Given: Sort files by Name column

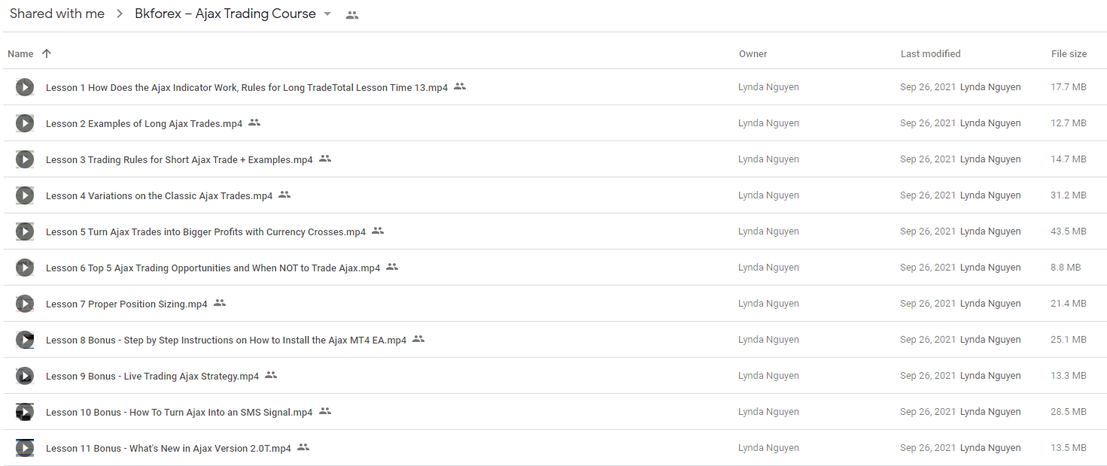Looking at the screenshot, I should click(20, 54).
